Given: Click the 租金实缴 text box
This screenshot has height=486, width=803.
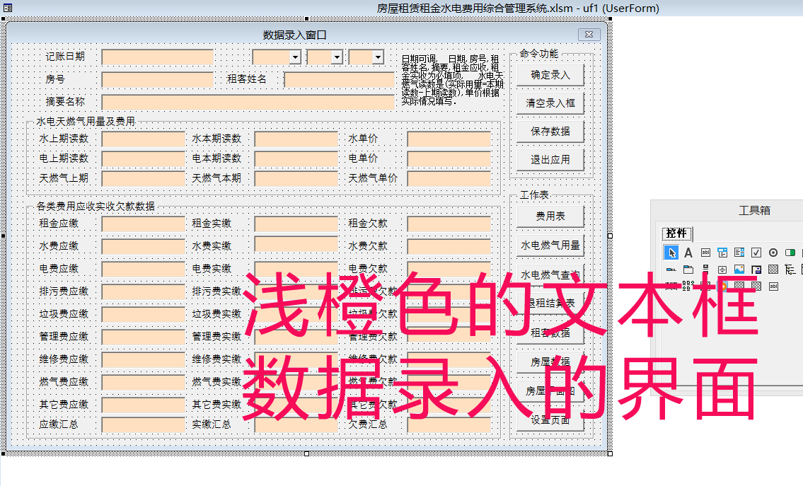Looking at the screenshot, I should [x=296, y=224].
